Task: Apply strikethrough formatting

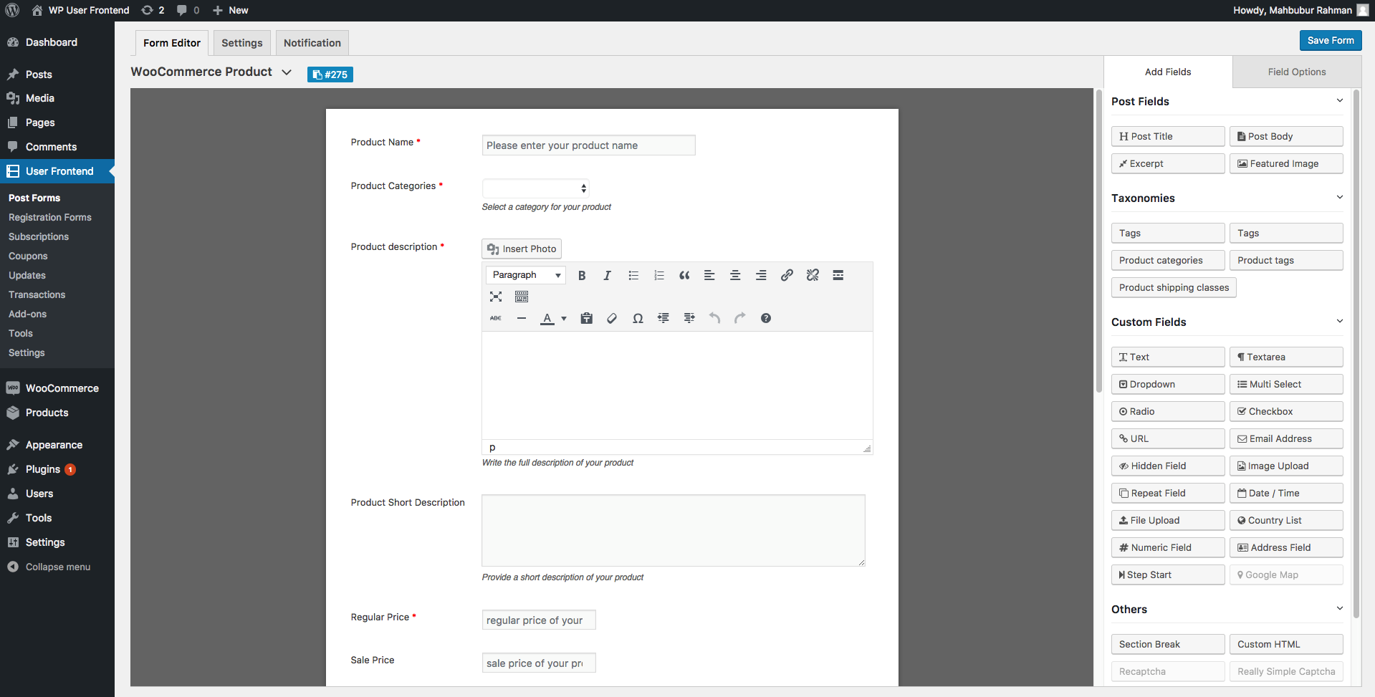Action: click(x=496, y=318)
